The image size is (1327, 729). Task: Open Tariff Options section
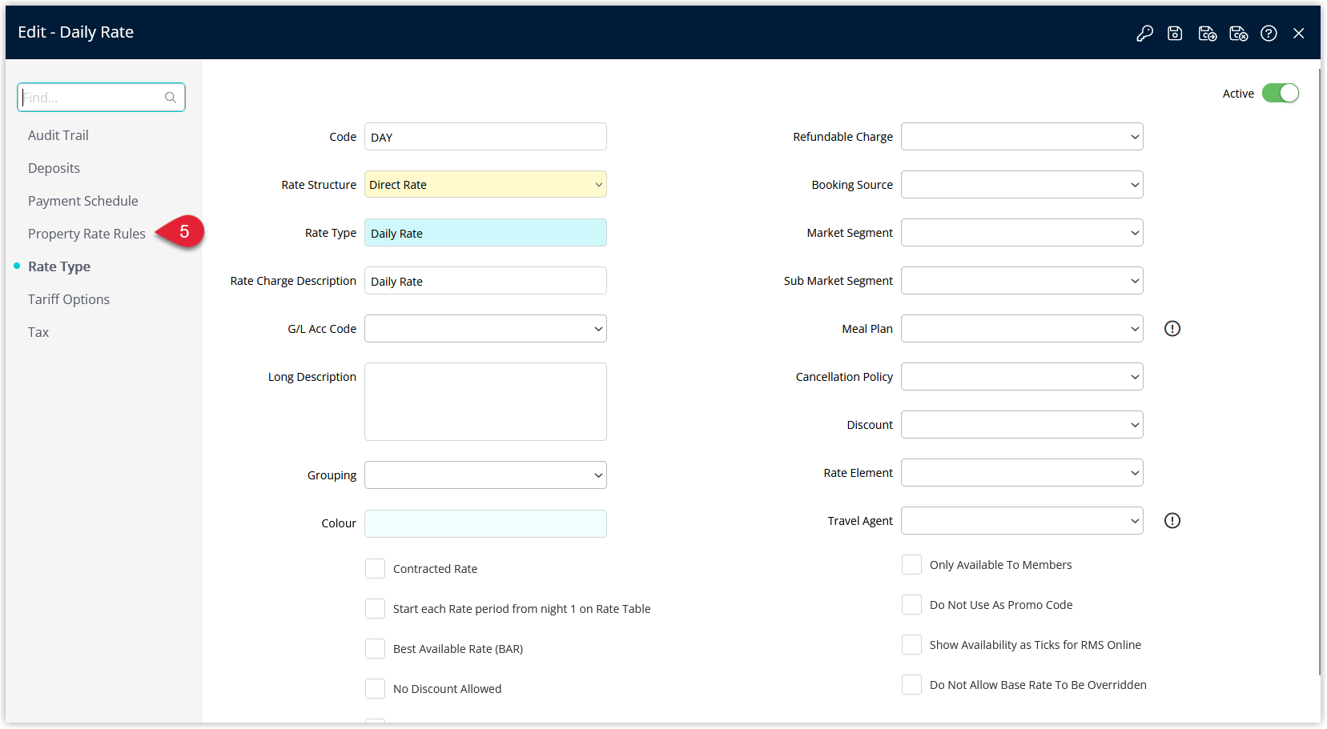(x=69, y=299)
